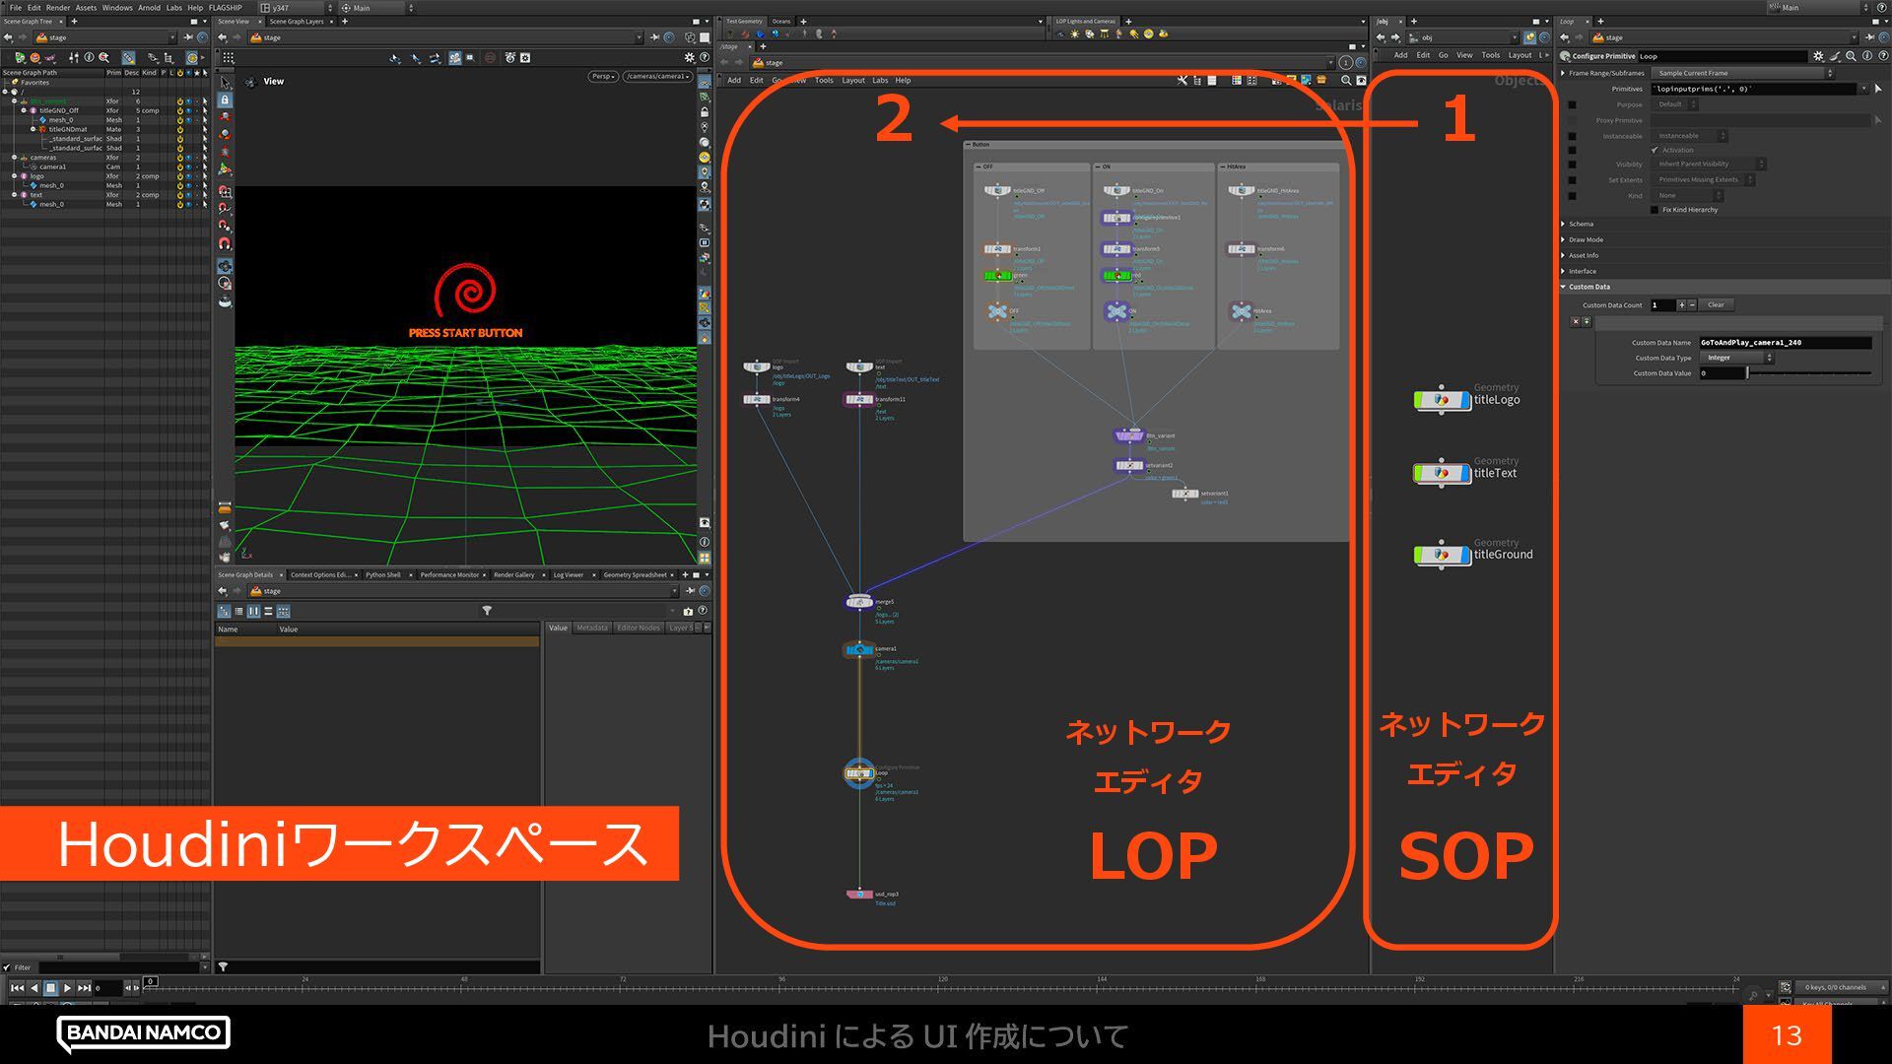Open the Persp viewport menu dropdown
The width and height of the screenshot is (1892, 1064).
(x=603, y=76)
